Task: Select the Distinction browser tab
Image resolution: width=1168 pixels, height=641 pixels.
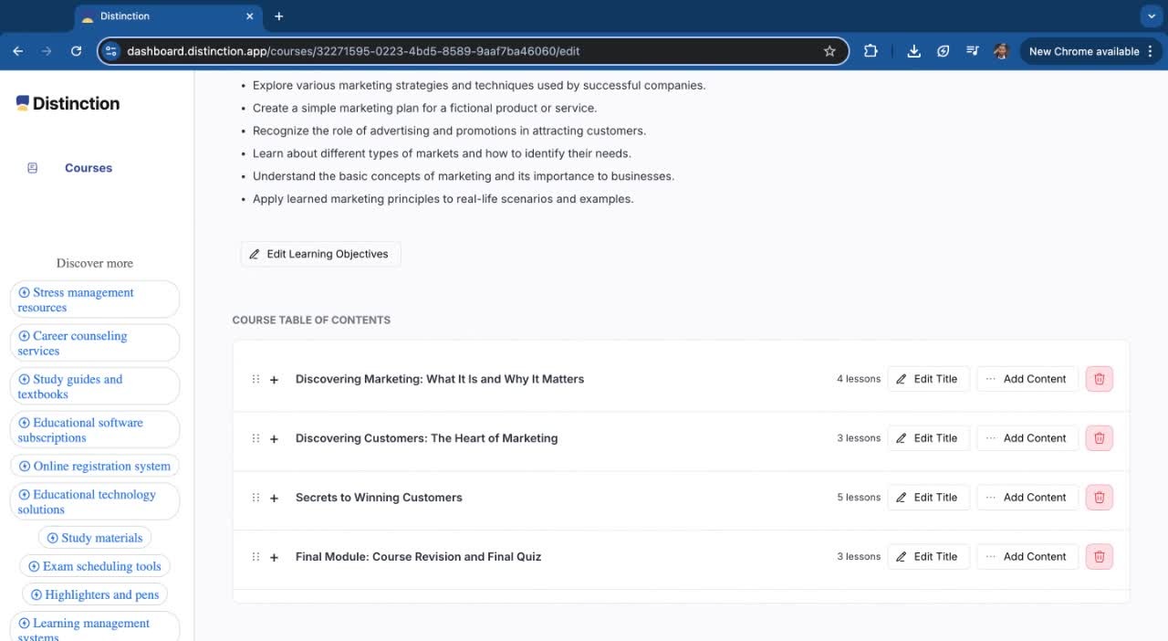Action: tap(155, 16)
